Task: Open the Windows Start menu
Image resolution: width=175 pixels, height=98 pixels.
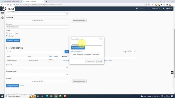Action: point(2,96)
